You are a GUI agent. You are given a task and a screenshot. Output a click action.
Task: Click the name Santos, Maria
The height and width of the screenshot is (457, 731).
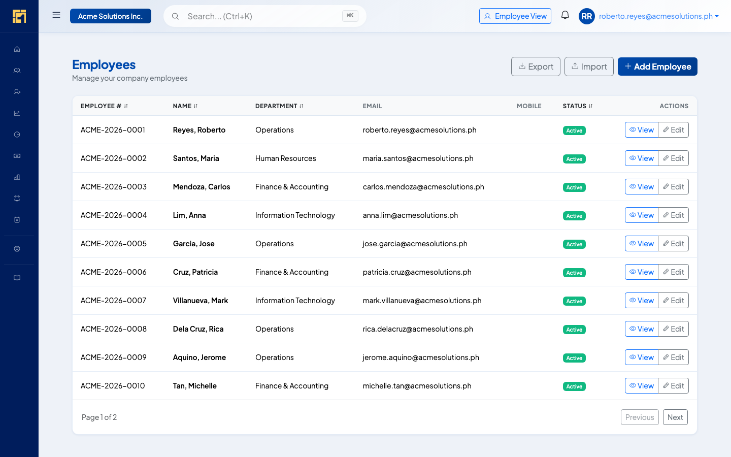click(x=196, y=158)
